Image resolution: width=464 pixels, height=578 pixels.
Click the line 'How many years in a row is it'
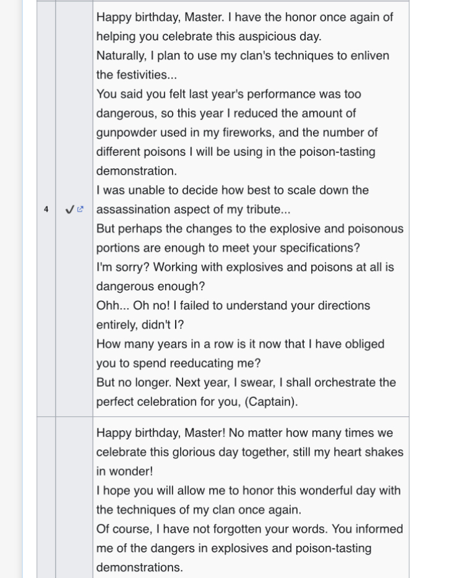click(240, 344)
